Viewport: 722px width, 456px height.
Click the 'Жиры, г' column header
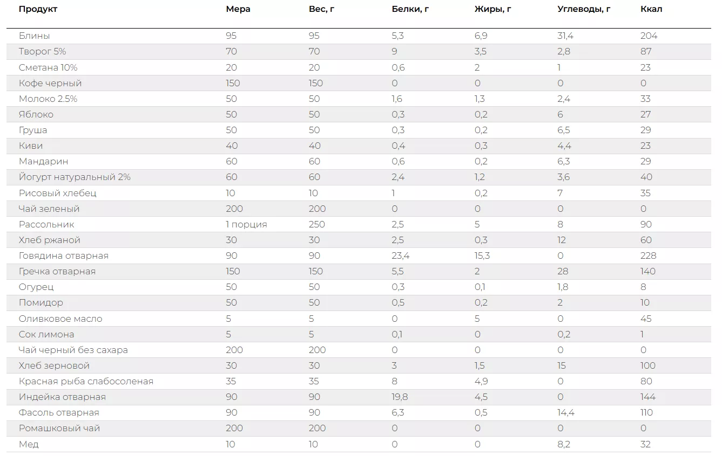(492, 9)
